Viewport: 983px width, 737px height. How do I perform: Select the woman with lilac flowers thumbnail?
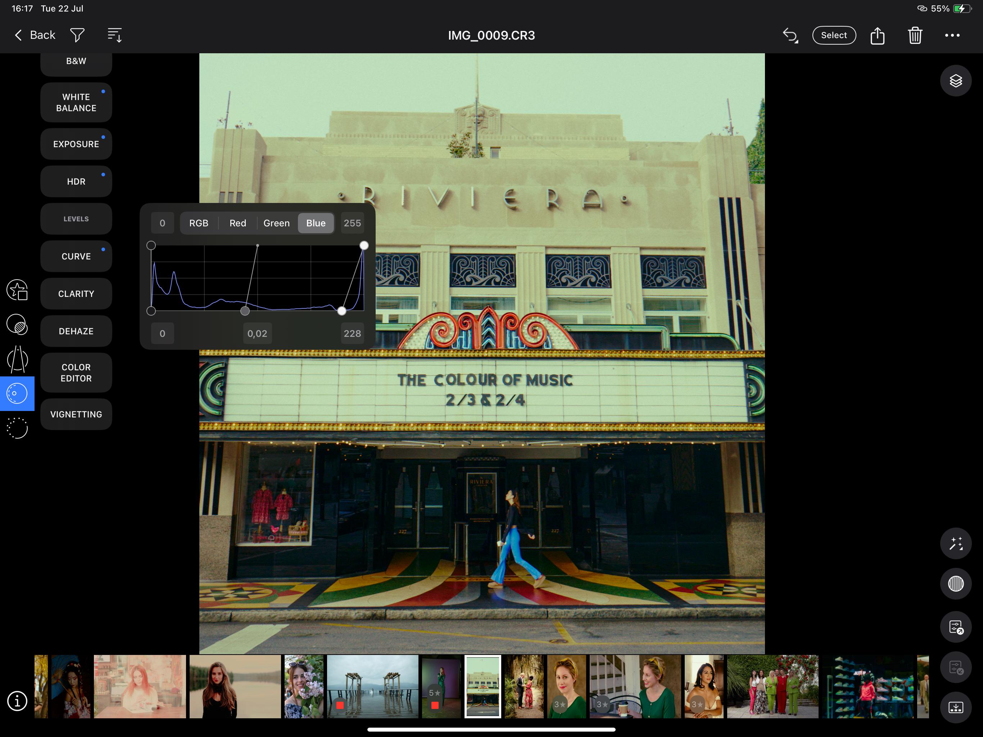pyautogui.click(x=304, y=686)
